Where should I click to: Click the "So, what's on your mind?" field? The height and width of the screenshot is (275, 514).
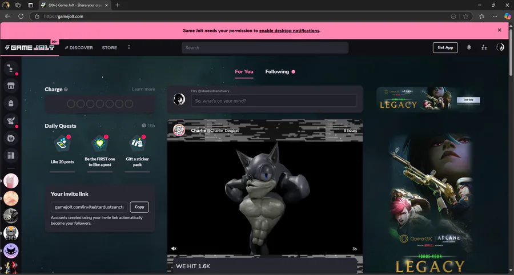click(274, 101)
